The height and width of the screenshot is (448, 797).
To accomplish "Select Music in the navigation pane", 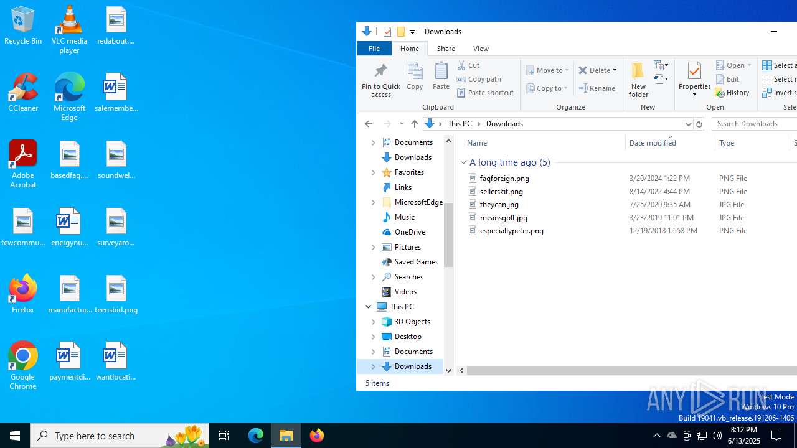I will (404, 217).
